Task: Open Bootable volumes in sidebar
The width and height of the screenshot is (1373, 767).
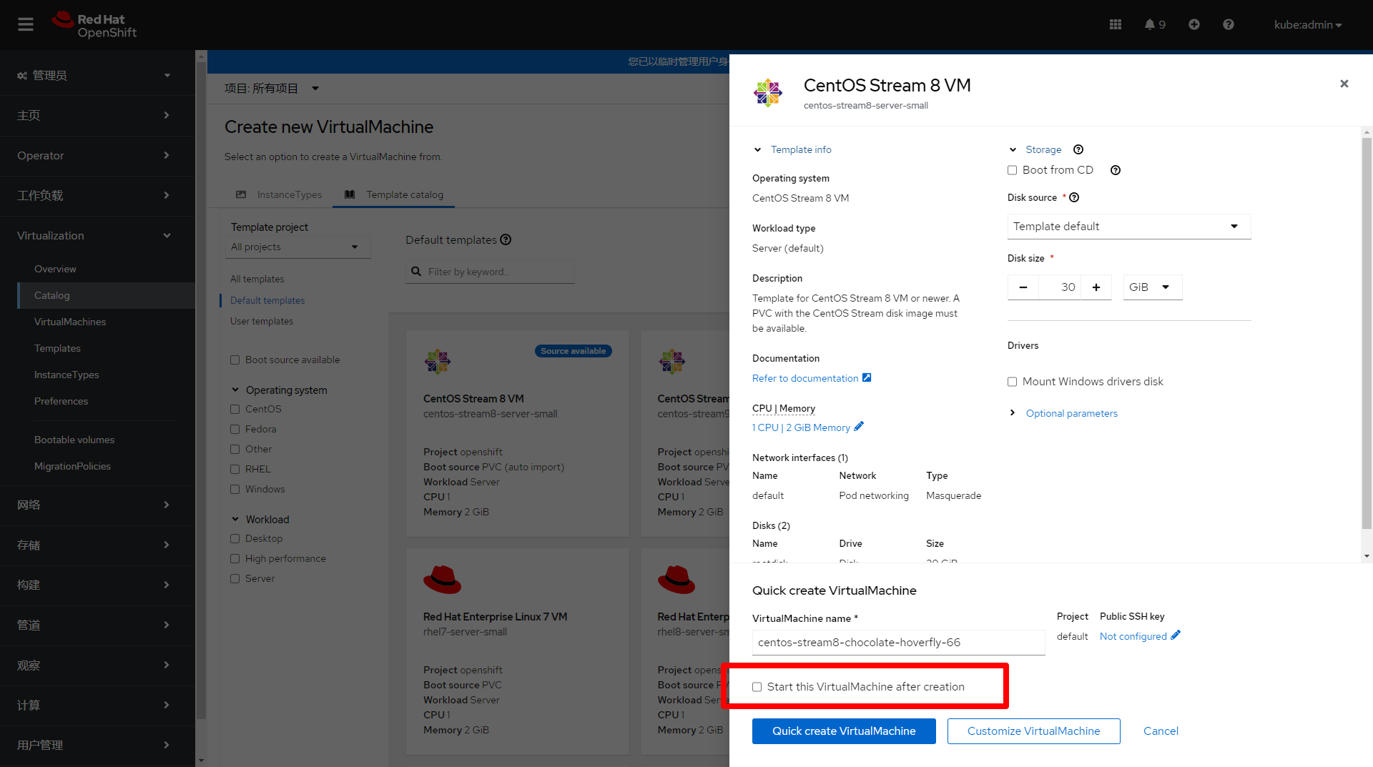Action: (74, 440)
